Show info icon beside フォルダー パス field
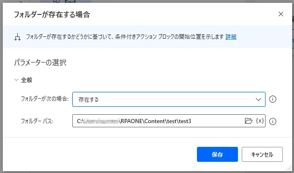The width and height of the screenshot is (294, 173). (273, 121)
